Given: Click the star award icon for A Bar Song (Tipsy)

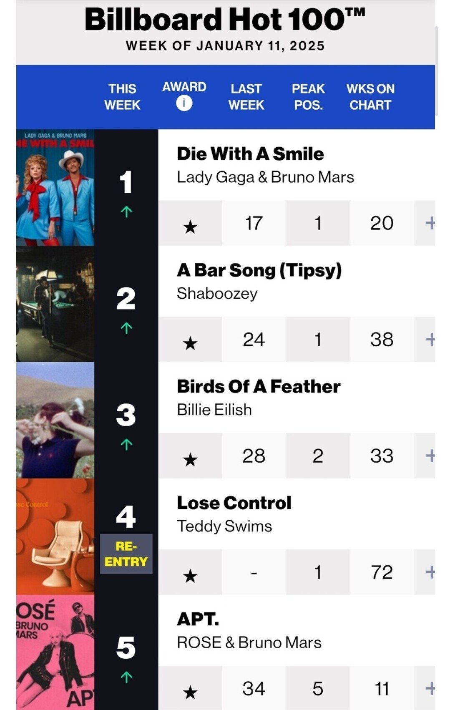Looking at the screenshot, I should (190, 343).
